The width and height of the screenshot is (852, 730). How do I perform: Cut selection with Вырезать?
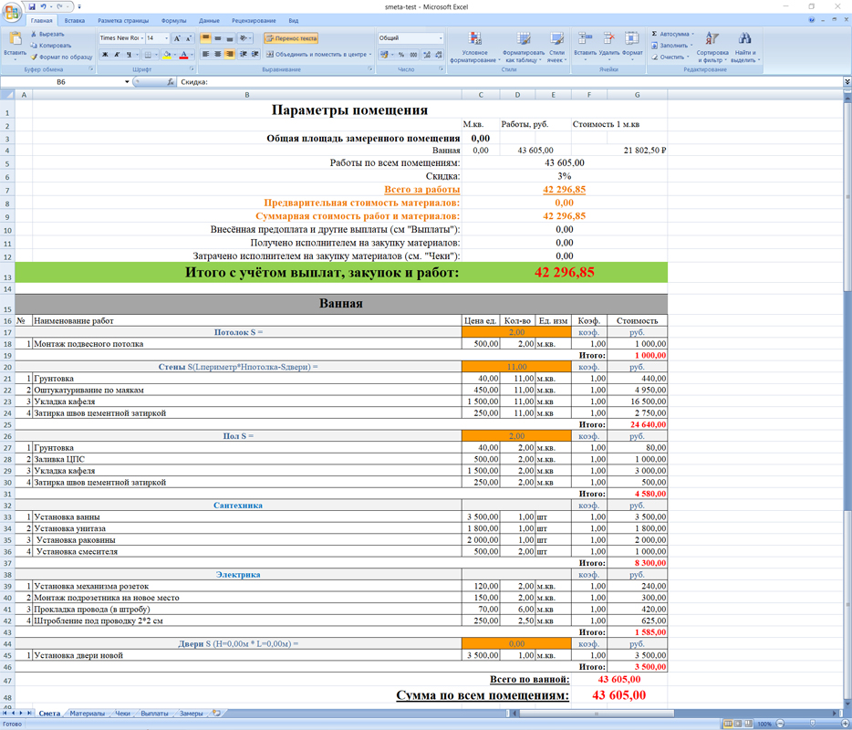pos(47,34)
